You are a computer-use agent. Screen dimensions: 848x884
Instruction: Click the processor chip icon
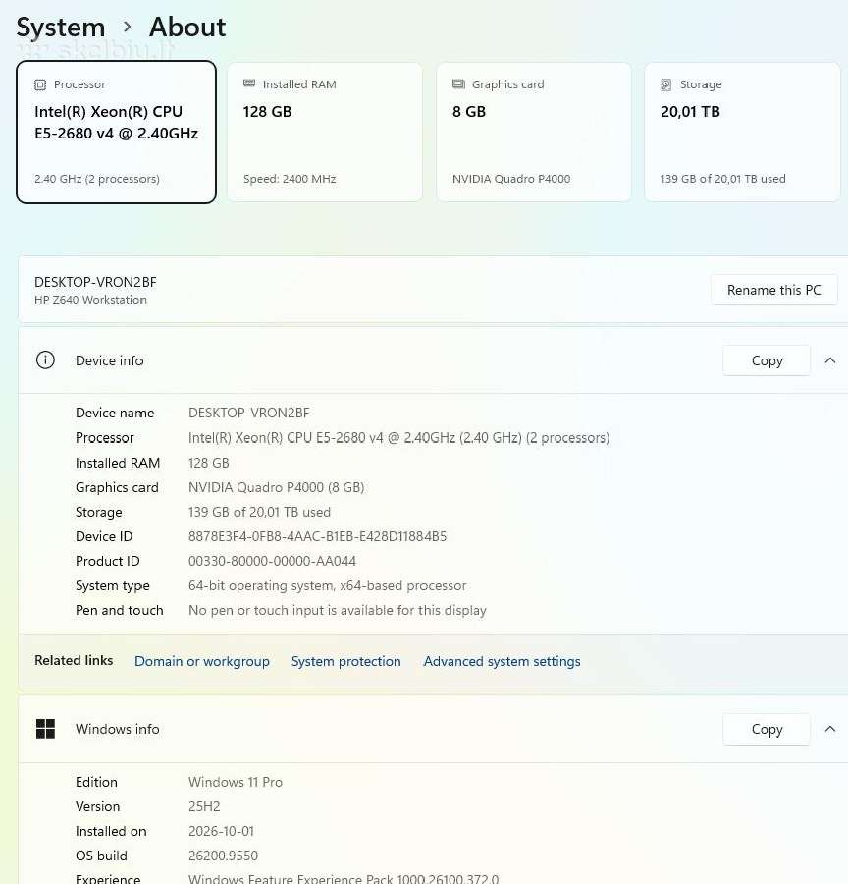40,84
